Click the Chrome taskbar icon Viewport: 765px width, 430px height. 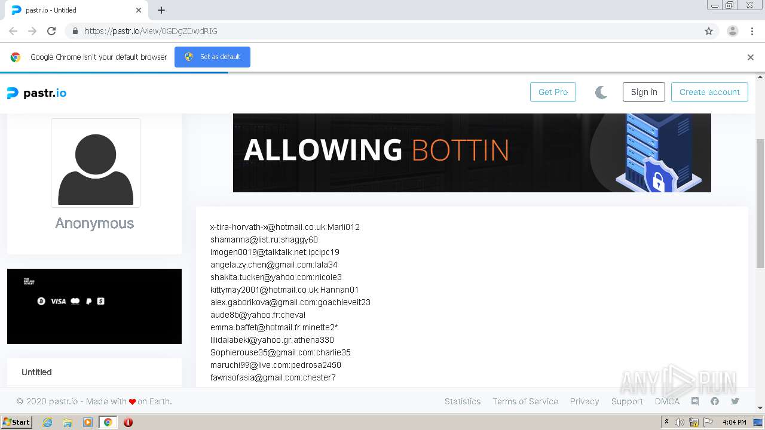coord(108,422)
